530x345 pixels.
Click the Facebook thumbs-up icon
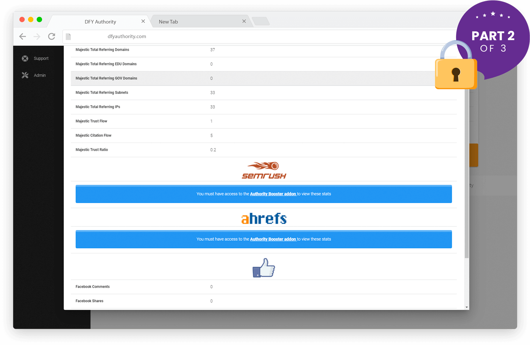[x=264, y=268]
